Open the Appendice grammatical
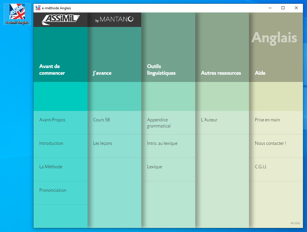Screen dimensions: 307x232 click(159, 123)
